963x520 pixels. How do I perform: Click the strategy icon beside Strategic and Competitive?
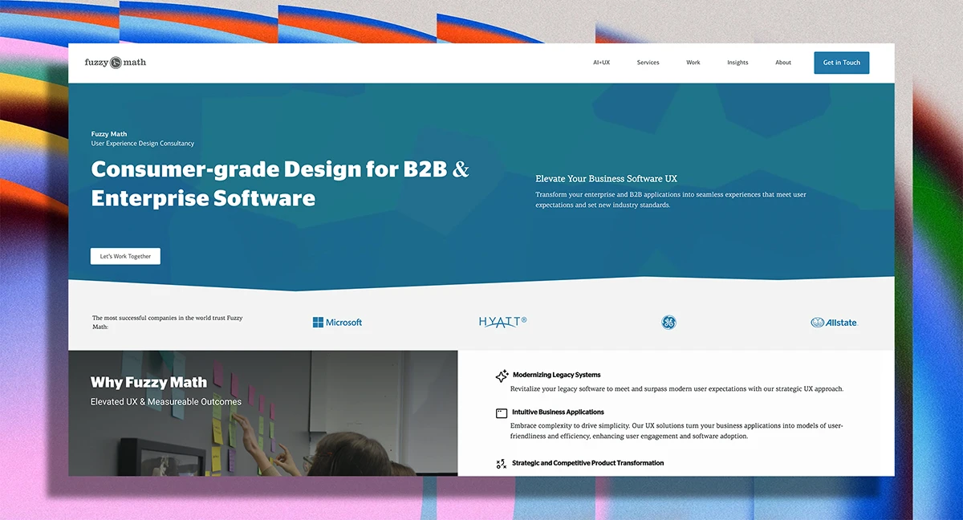(x=502, y=464)
